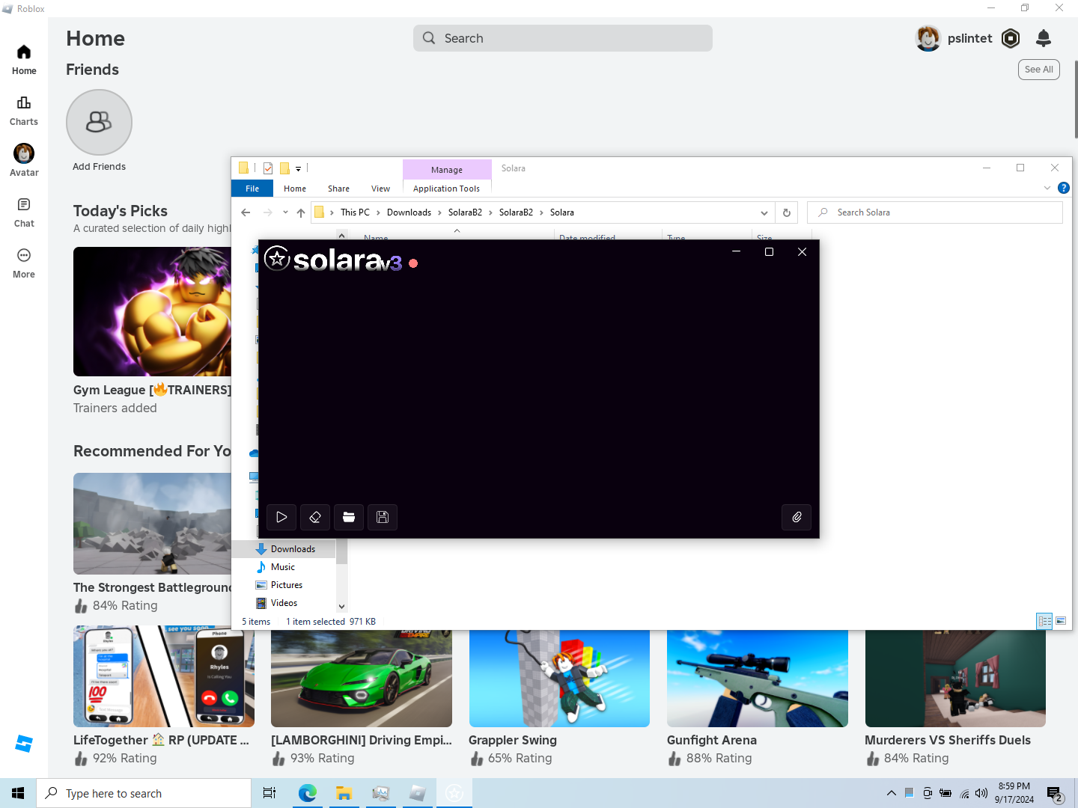Open Roblox notifications bell
This screenshot has height=808, width=1078.
[1044, 38]
